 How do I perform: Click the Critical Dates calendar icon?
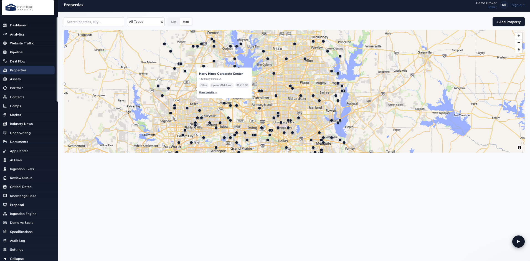[x=5, y=187]
